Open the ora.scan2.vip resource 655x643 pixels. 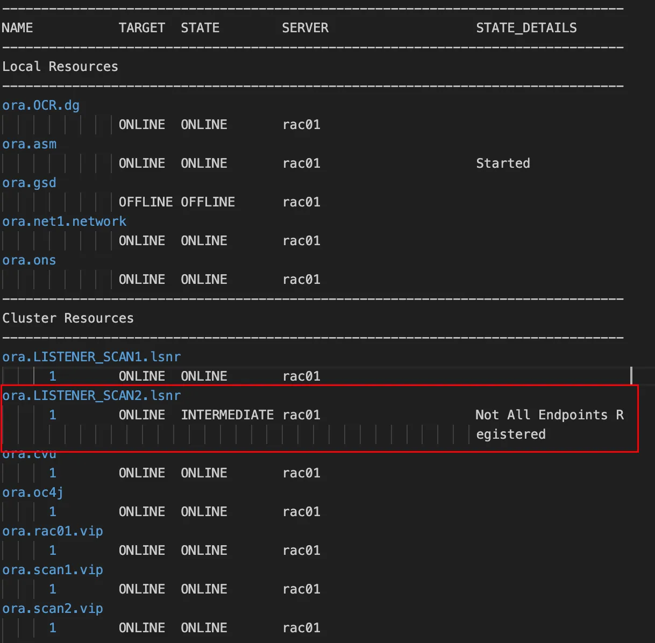point(53,608)
